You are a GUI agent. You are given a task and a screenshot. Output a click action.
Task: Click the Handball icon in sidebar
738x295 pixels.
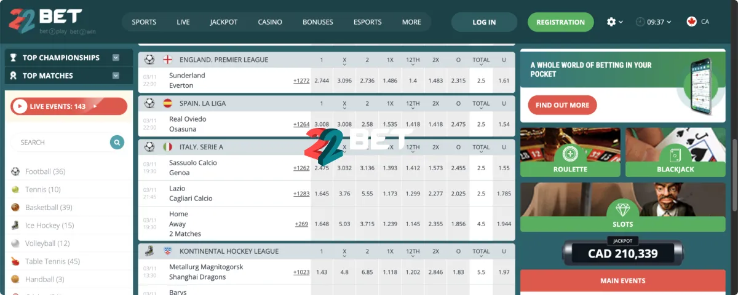(15, 279)
